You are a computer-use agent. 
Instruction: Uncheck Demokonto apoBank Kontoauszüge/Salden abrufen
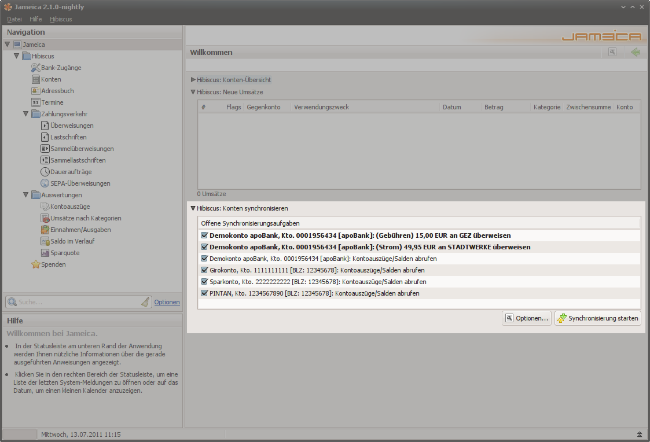pyautogui.click(x=204, y=259)
